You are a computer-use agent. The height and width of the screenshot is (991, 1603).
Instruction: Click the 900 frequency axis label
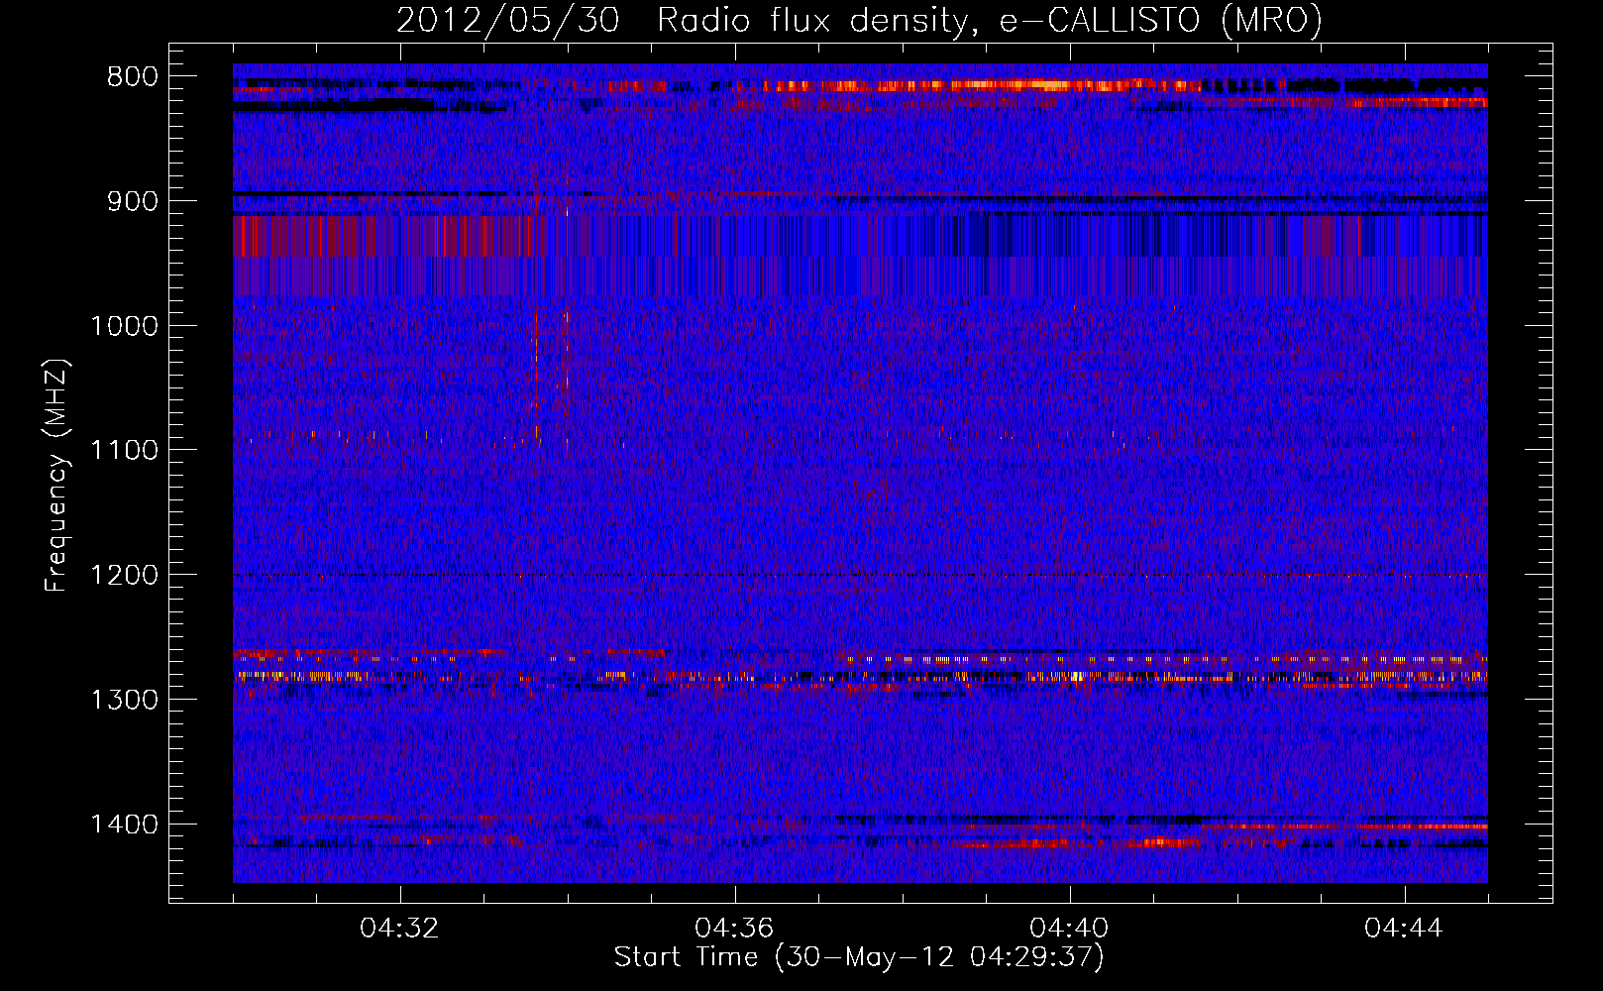[x=132, y=201]
